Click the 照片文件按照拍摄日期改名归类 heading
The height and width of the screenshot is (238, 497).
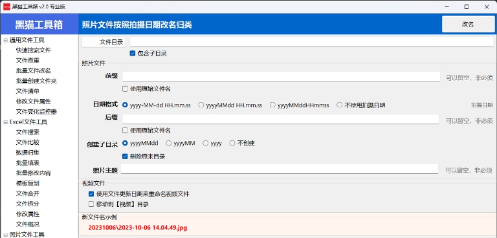137,25
